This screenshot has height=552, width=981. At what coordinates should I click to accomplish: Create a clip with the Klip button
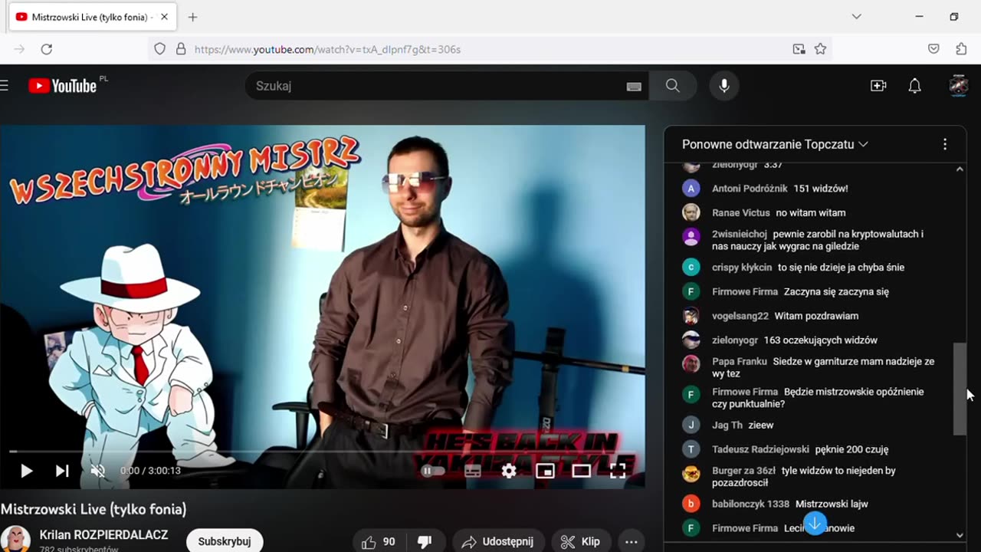pos(581,542)
